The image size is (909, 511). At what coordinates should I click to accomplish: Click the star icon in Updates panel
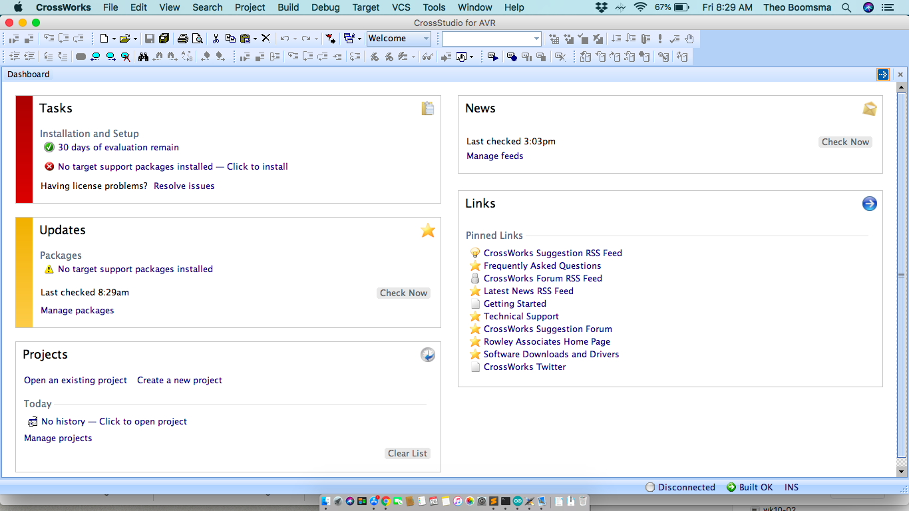coord(428,230)
